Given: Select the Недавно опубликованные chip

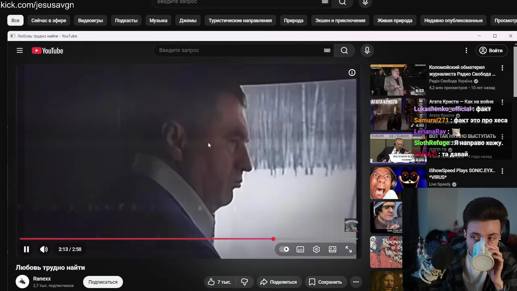Looking at the screenshot, I should pyautogui.click(x=453, y=21).
